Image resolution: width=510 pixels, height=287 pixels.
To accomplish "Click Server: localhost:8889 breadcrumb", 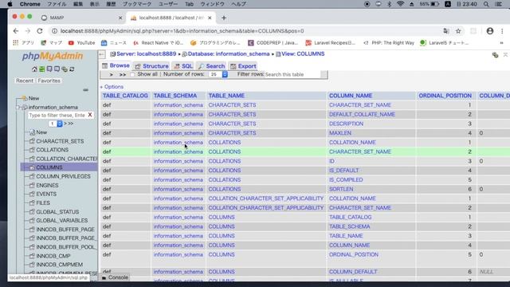I will [x=146, y=54].
